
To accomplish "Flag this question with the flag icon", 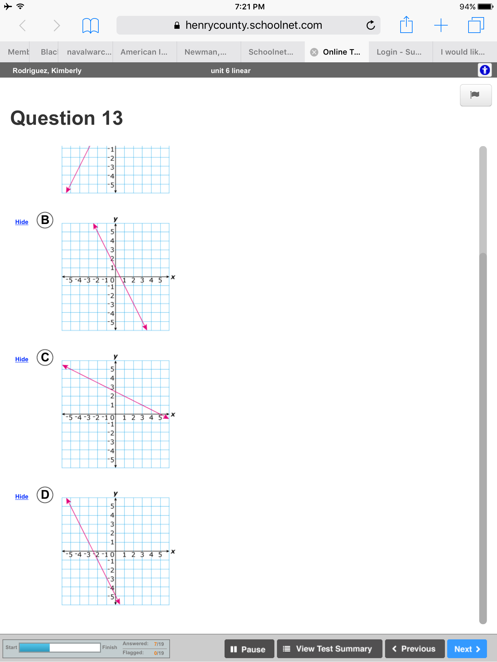I will (475, 95).
